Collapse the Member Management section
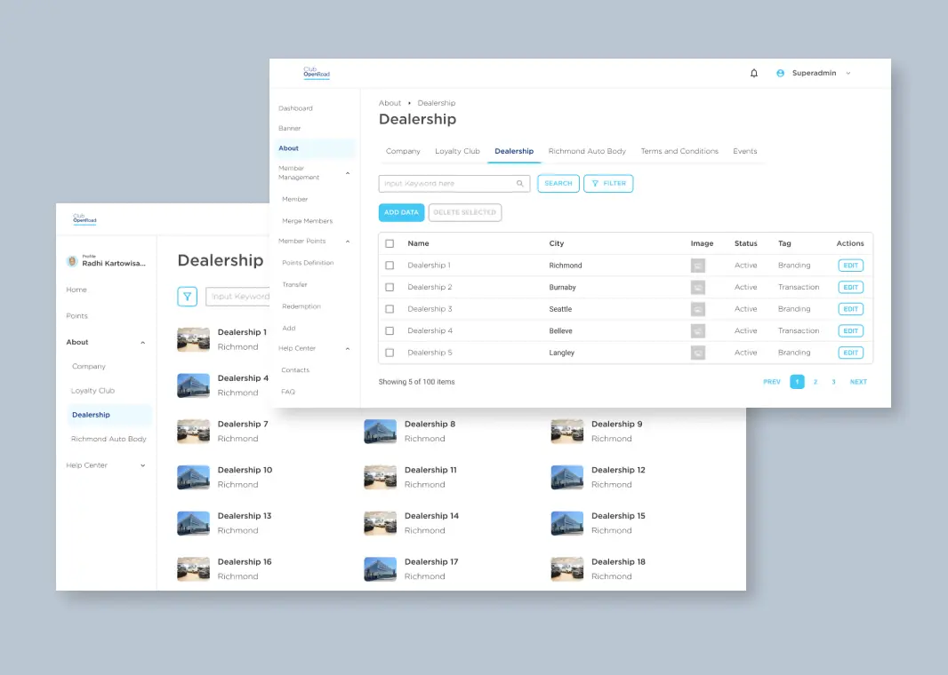 click(348, 173)
